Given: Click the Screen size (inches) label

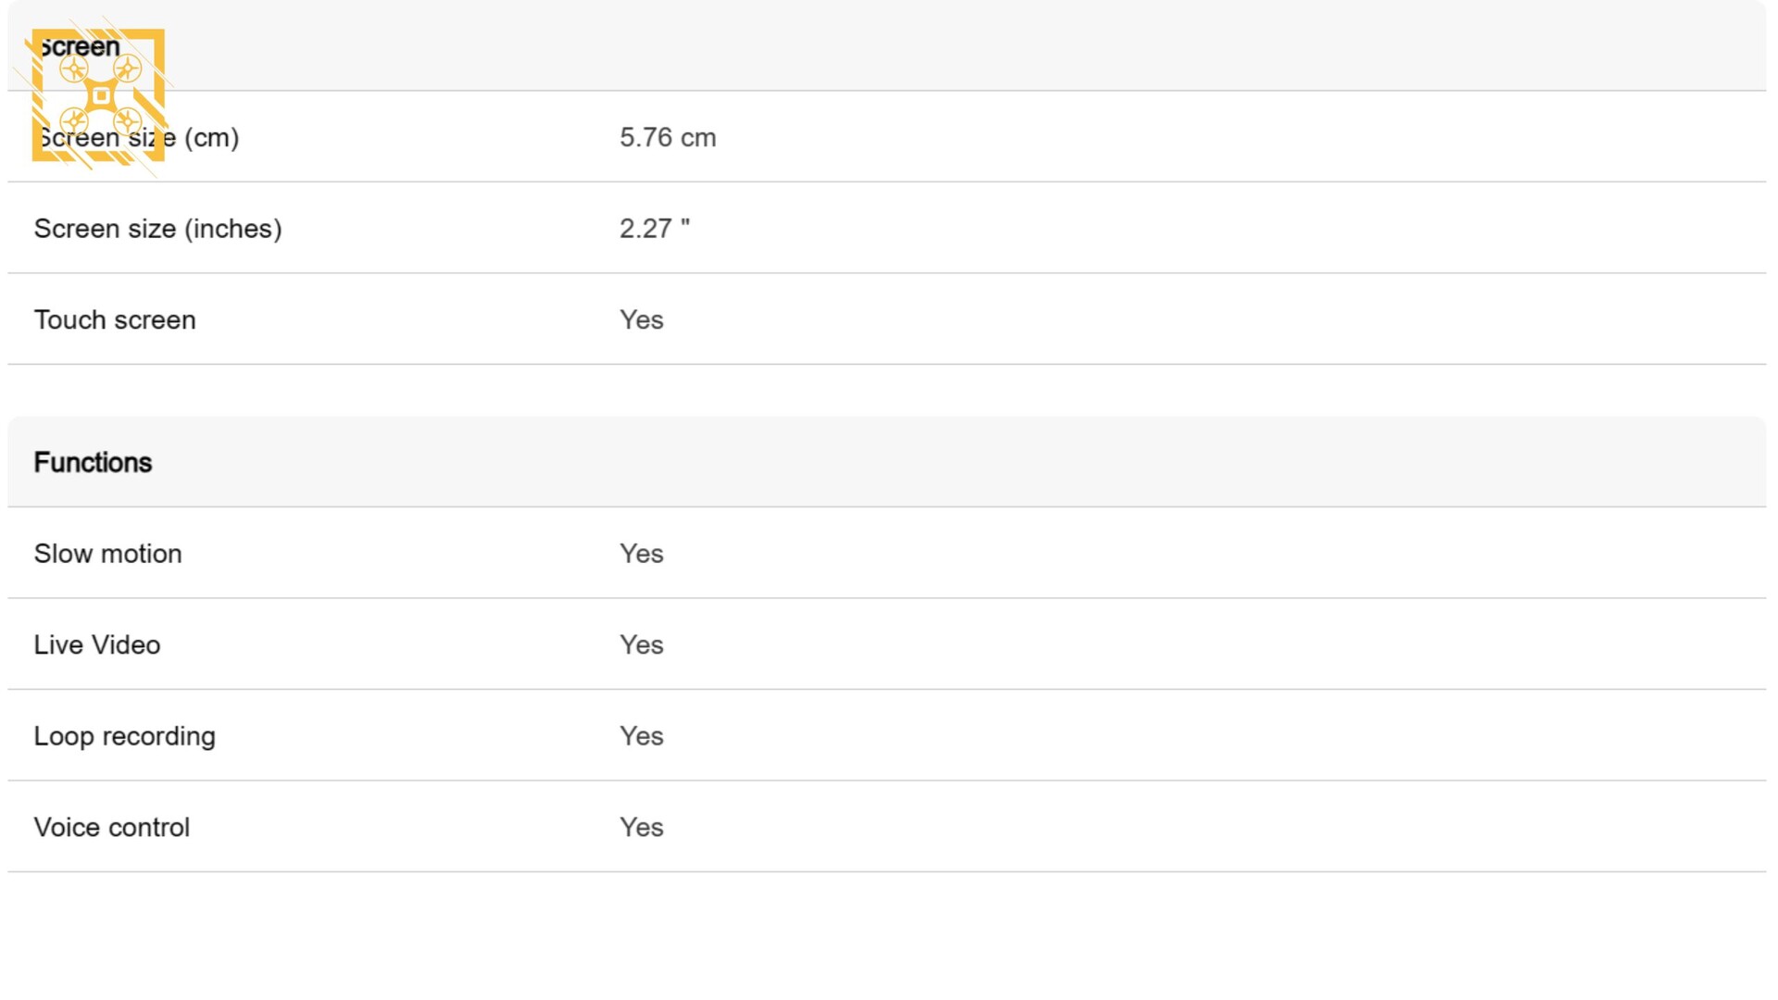Looking at the screenshot, I should [x=157, y=229].
